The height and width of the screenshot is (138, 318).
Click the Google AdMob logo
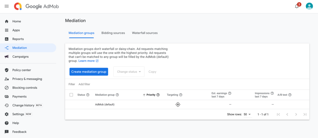coord(36,6)
